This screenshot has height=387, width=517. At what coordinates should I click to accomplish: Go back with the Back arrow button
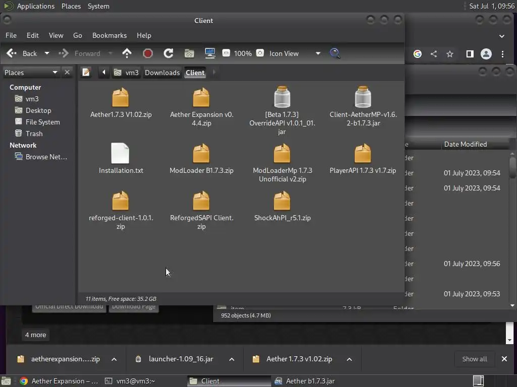[x=21, y=53]
